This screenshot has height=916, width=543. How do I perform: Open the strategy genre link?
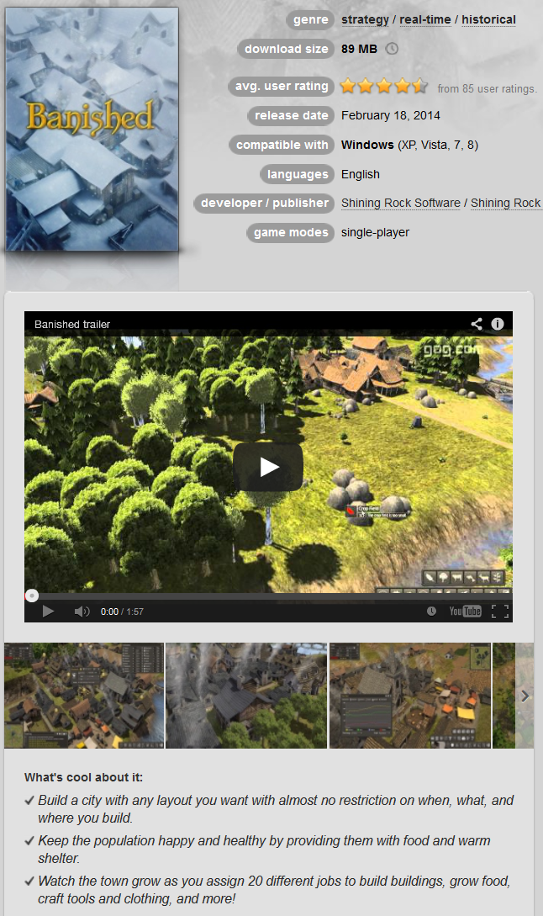point(365,19)
